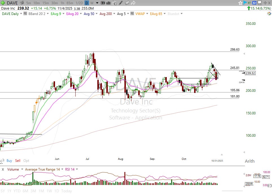The height and width of the screenshot is (194, 272).
Task: Expand the BBand 20 2 dropdown
Action: click(47, 14)
